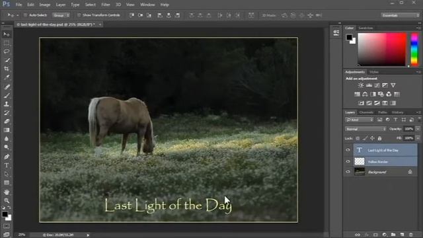Click the Create new layer icon
Image resolution: width=423 pixels, height=238 pixels.
pyautogui.click(x=402, y=235)
